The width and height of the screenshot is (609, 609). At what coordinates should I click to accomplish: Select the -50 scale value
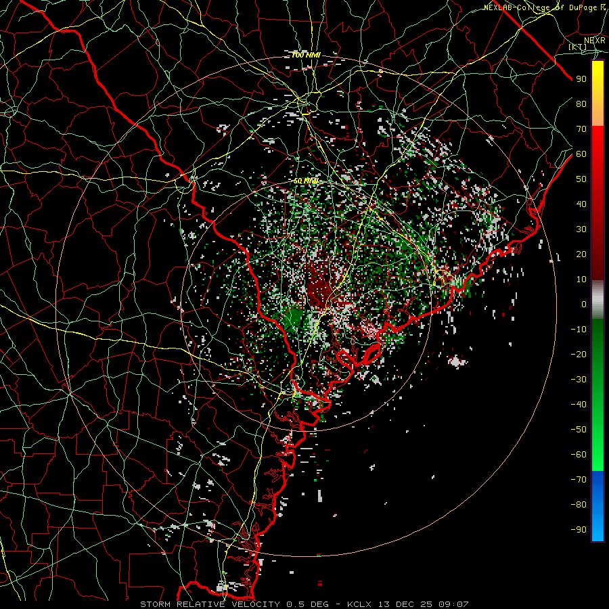tap(579, 430)
